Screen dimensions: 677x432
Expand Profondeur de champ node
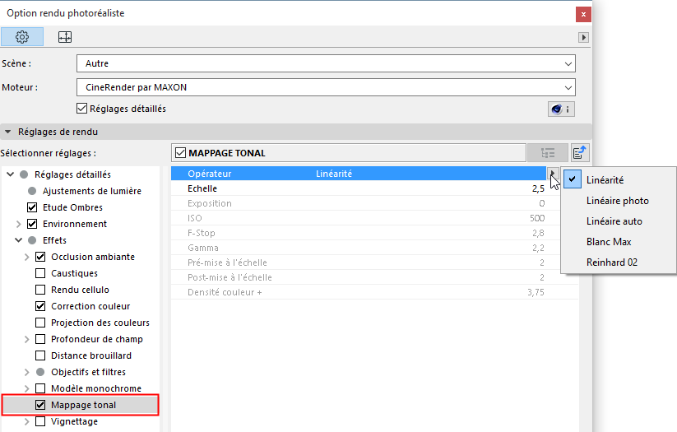coord(27,339)
